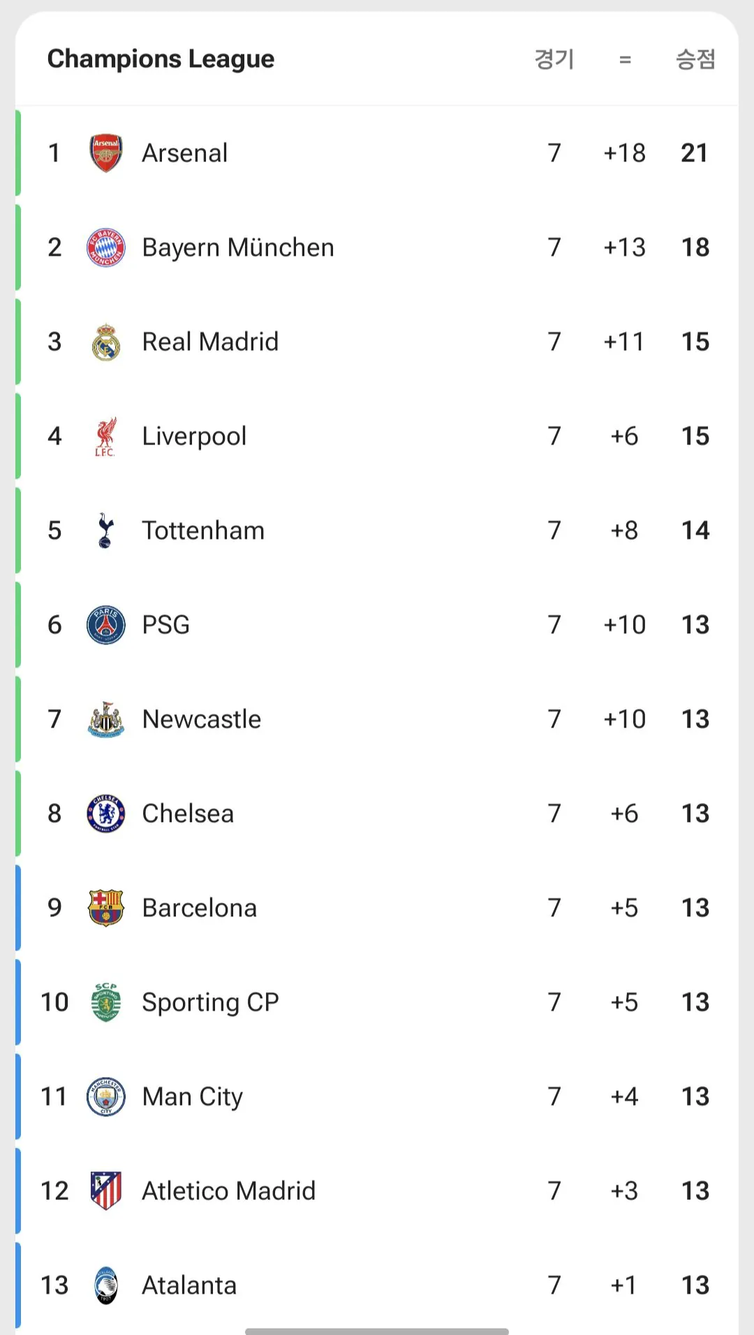Open the Champions League title header
This screenshot has width=754, height=1335.
click(161, 59)
